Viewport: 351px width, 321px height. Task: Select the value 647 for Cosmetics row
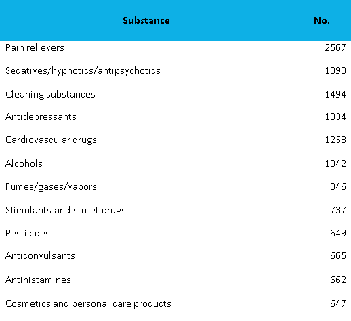[x=338, y=303]
